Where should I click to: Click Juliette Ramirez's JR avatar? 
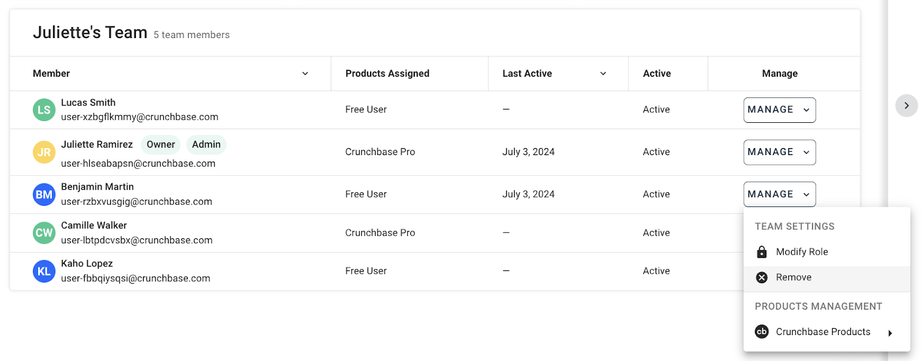point(44,152)
